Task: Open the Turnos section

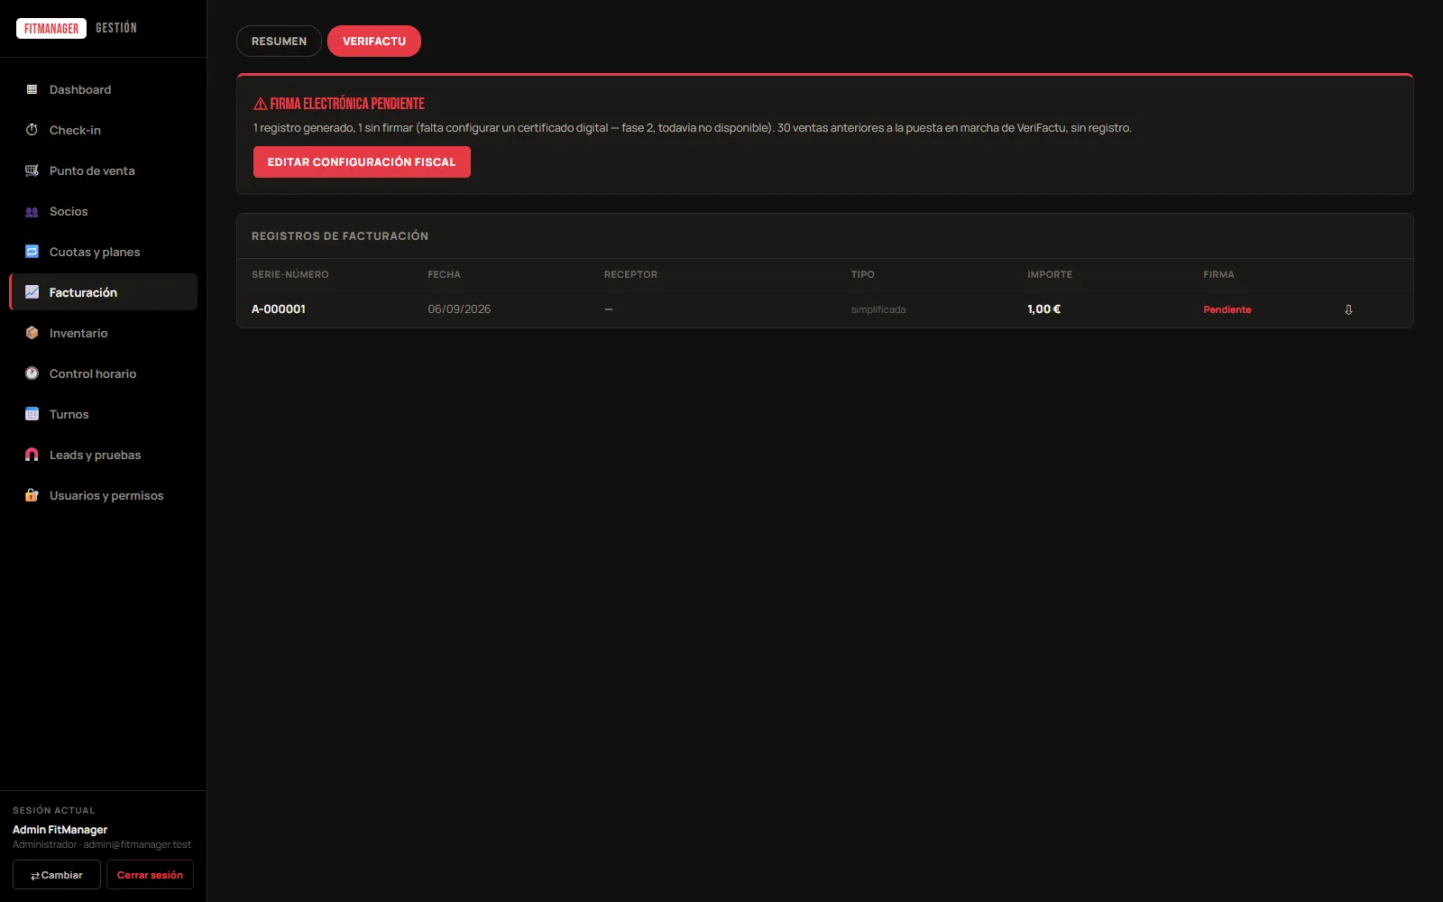Action: coord(103,414)
